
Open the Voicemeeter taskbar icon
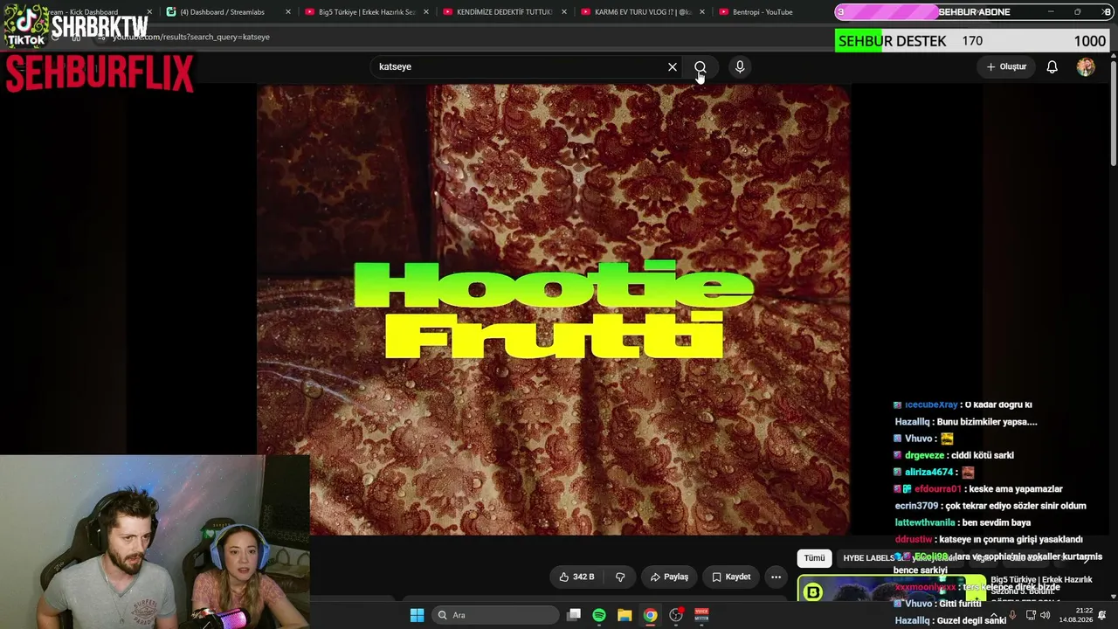coord(701,615)
